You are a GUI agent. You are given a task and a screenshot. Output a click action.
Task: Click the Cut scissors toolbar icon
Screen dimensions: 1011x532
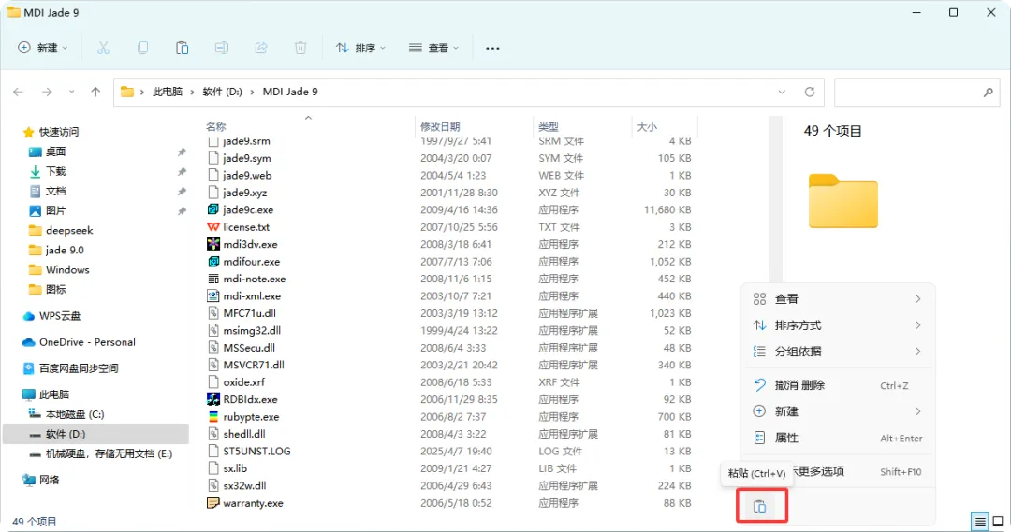103,48
